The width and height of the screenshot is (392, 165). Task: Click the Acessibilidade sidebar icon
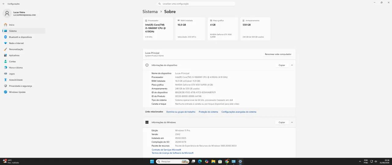(x=6, y=80)
